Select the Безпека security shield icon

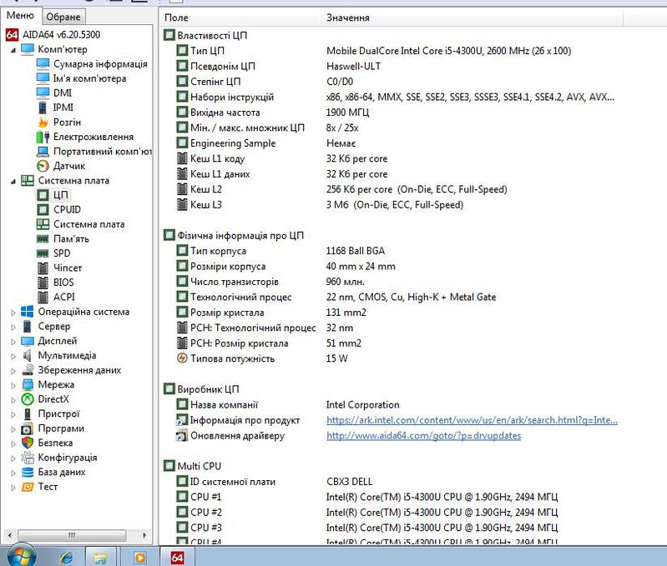pos(28,443)
